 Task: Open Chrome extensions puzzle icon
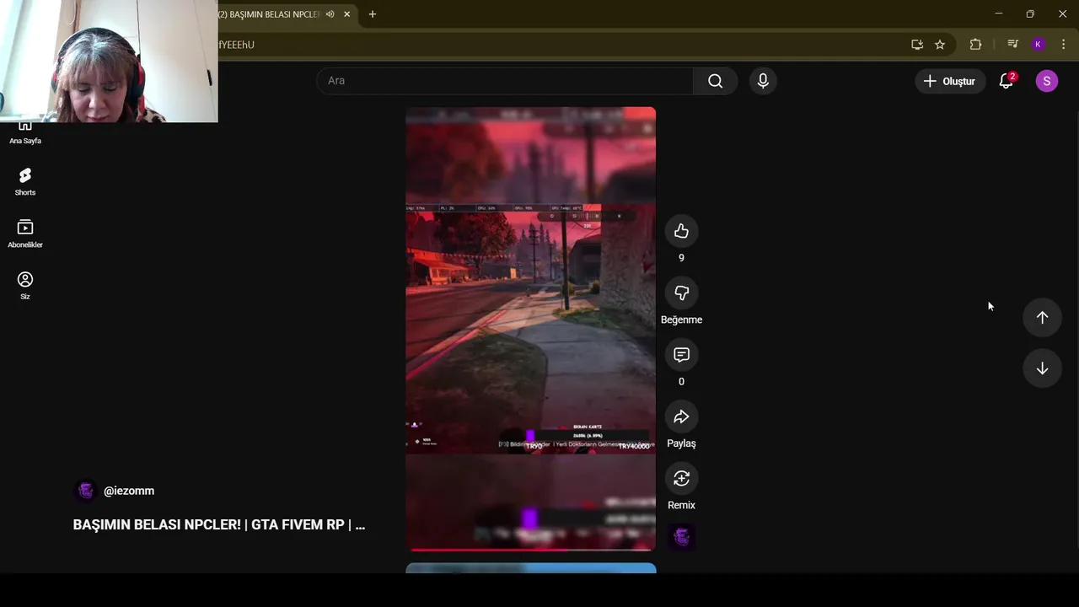(x=975, y=45)
